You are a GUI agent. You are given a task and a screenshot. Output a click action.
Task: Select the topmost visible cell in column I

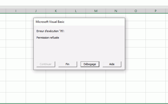[x=16, y=17]
